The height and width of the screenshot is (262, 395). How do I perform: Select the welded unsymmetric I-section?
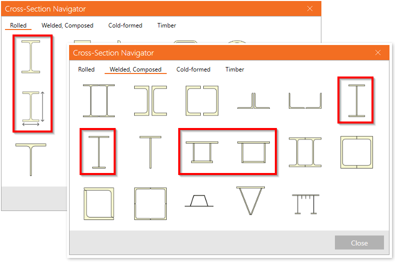(99, 152)
